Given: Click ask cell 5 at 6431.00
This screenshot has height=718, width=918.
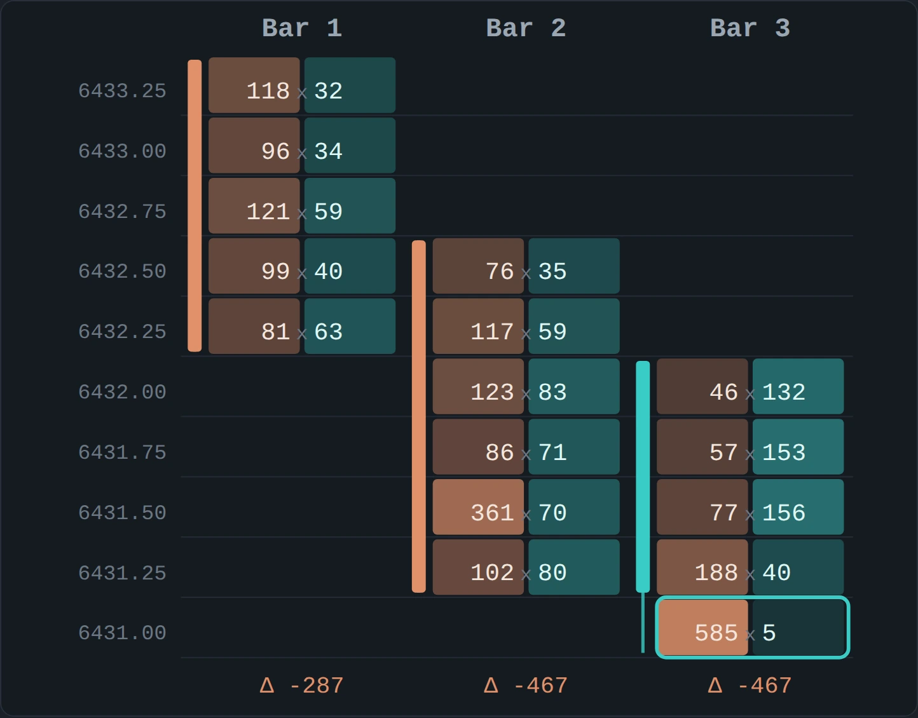Looking at the screenshot, I should [799, 628].
